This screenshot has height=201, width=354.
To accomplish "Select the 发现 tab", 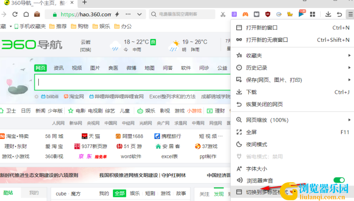I will click(x=219, y=193).
